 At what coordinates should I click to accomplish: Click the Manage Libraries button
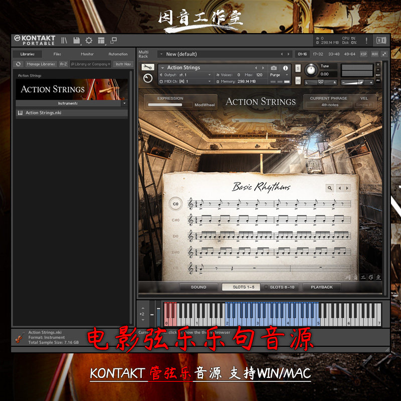(41, 64)
